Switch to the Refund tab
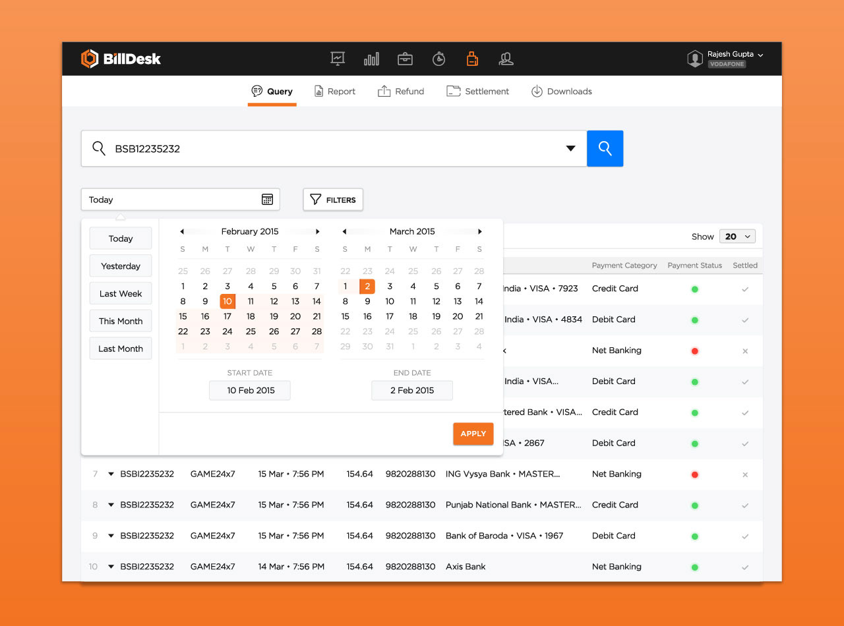 pos(401,92)
